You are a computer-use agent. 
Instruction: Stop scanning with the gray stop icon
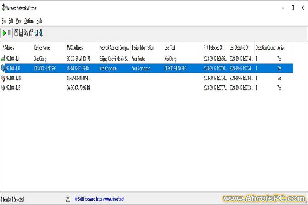coord(9,33)
